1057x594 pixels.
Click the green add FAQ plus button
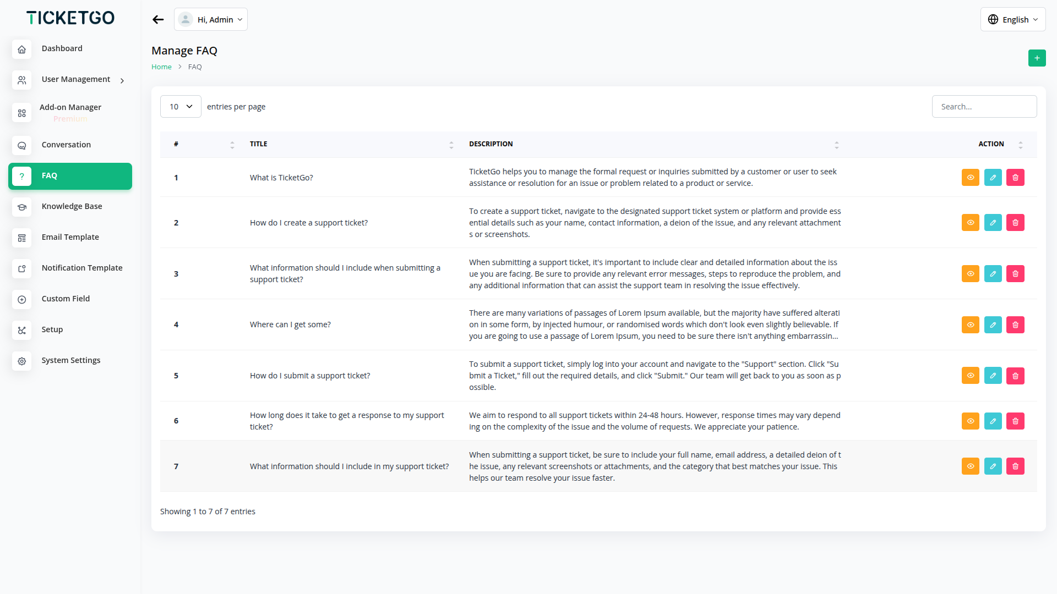1037,58
